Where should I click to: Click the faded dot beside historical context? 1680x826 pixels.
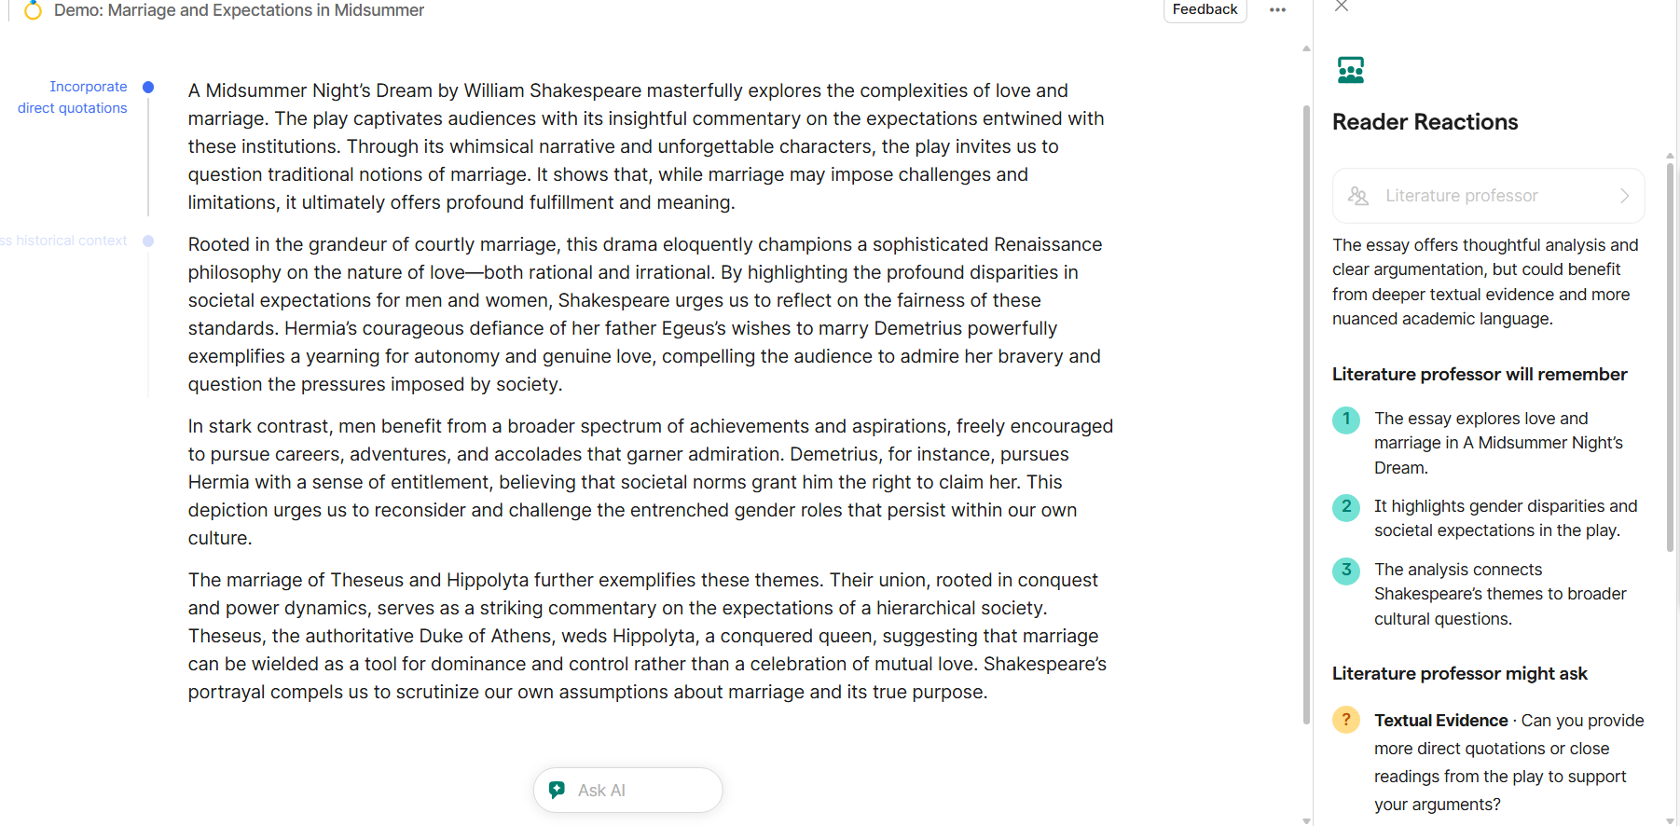pyautogui.click(x=148, y=241)
